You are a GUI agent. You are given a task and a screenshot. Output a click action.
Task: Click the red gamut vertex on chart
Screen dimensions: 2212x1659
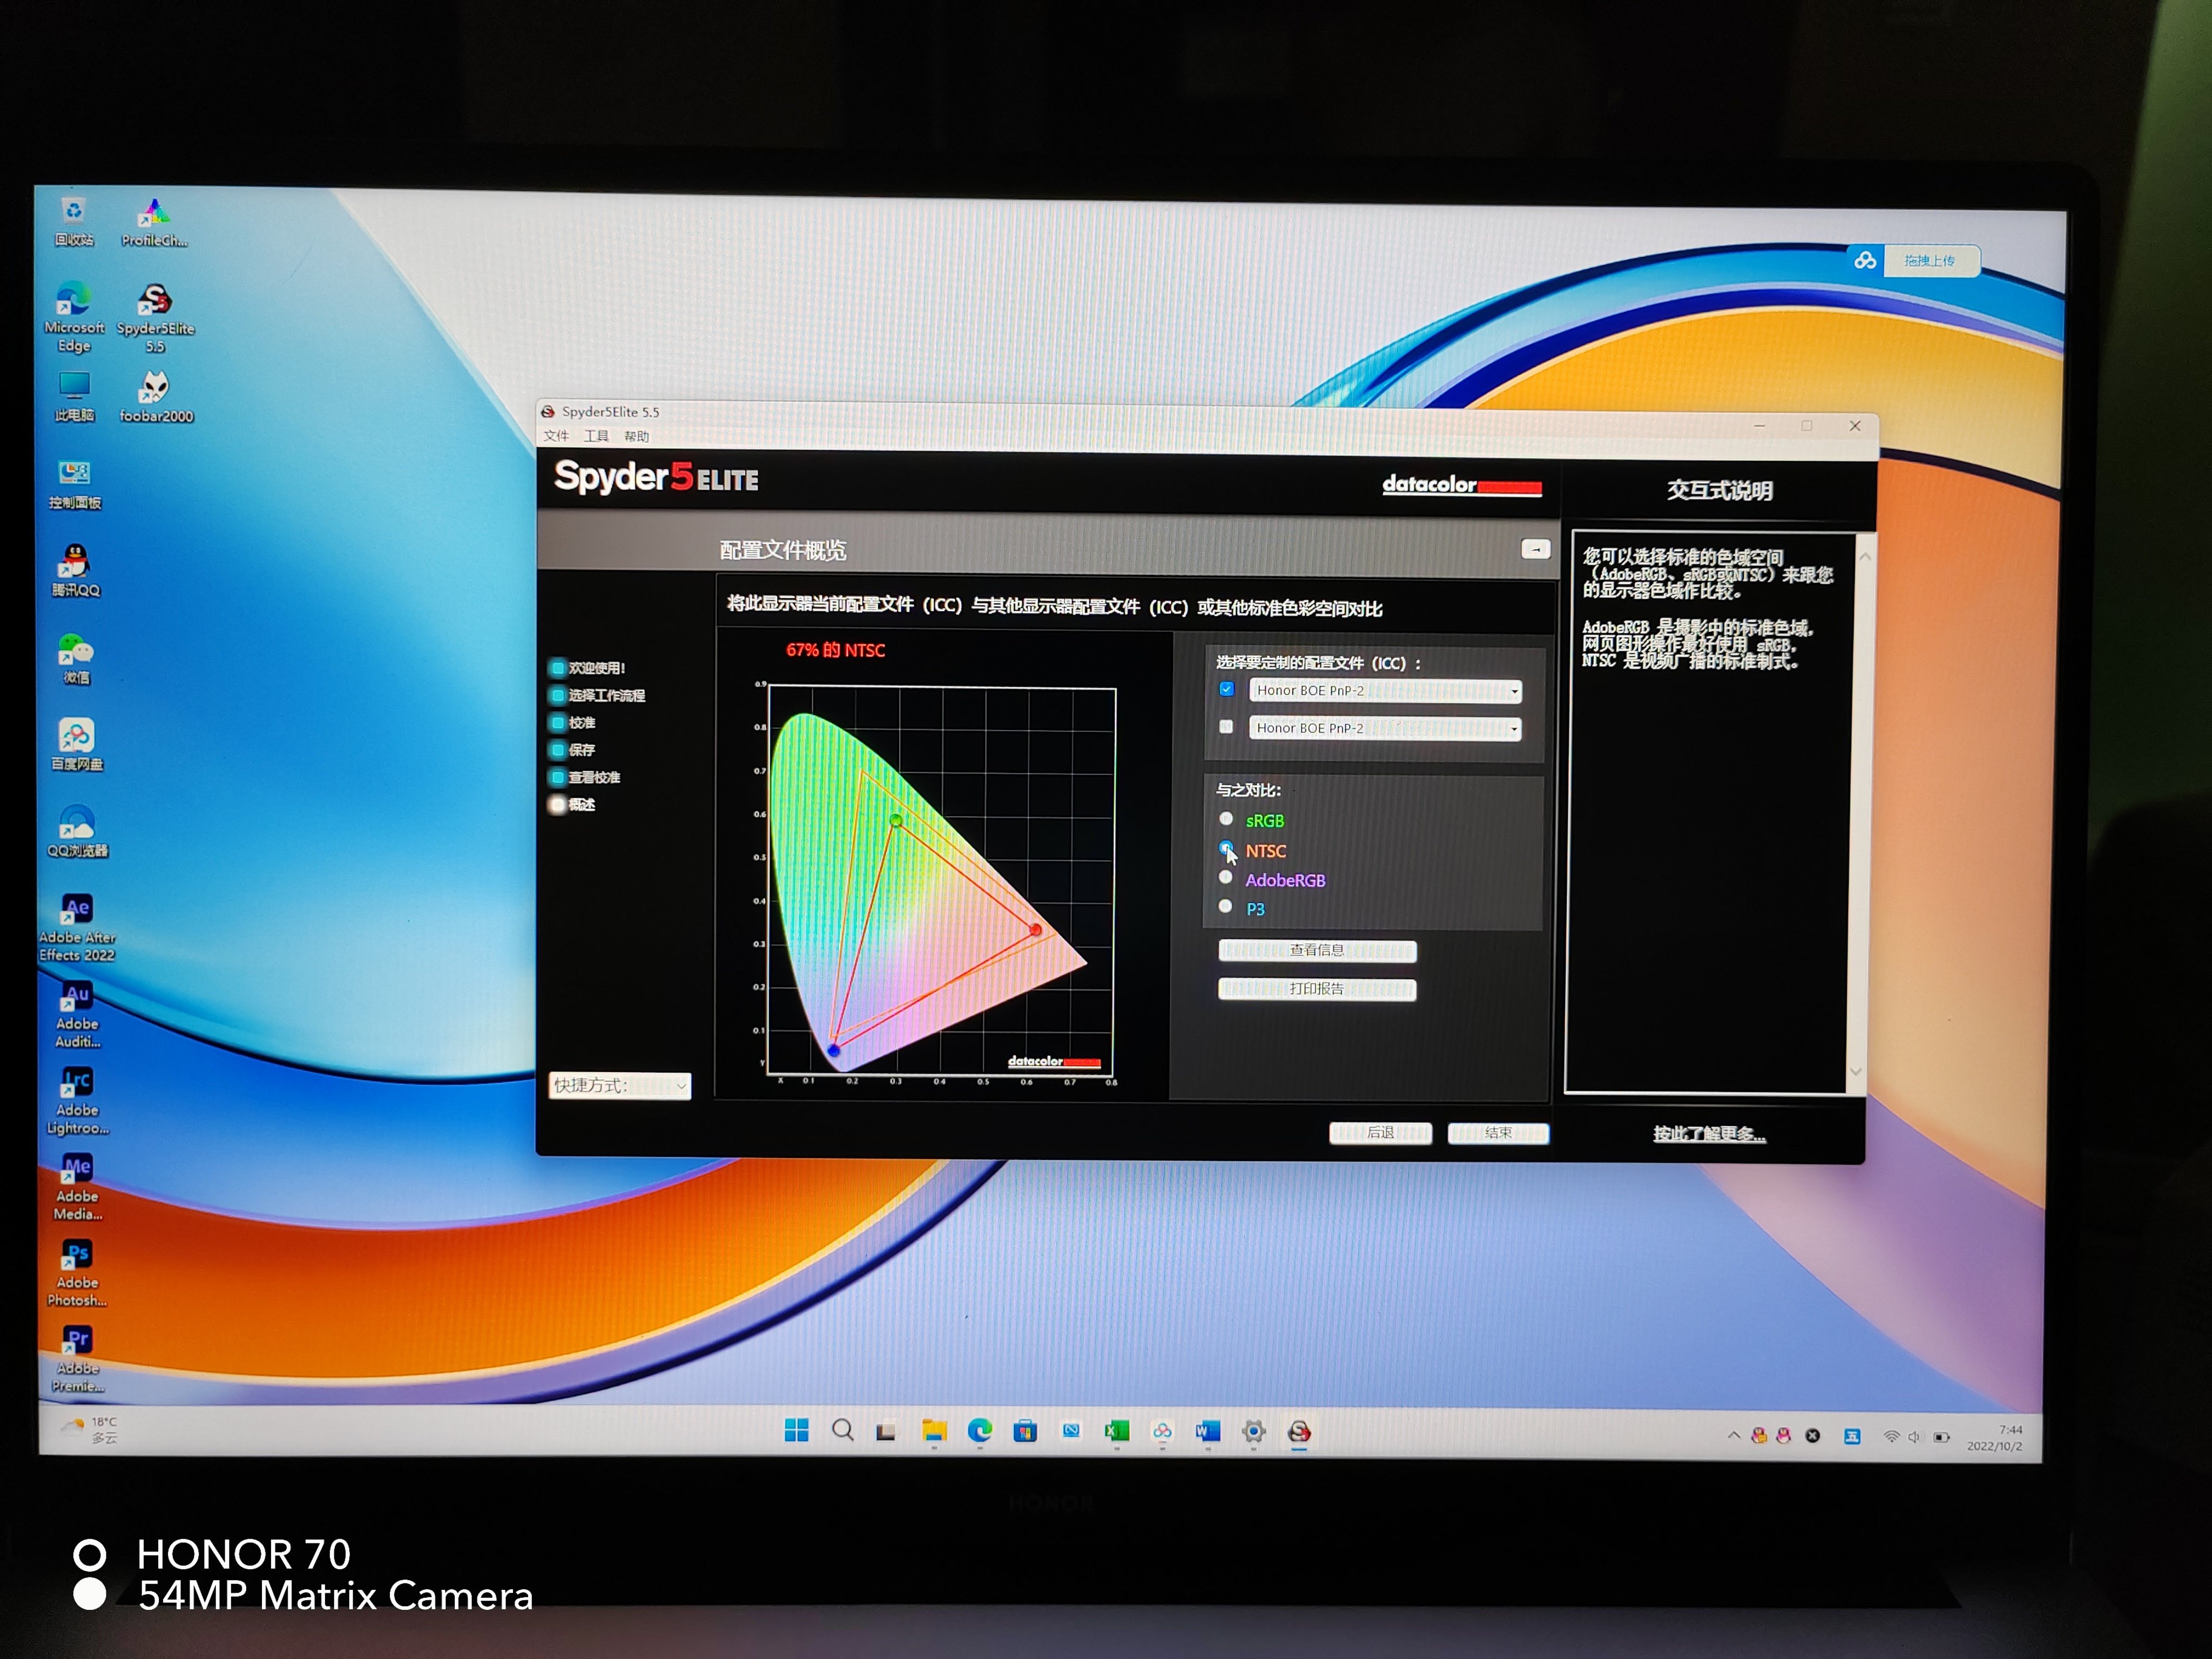tap(1036, 930)
